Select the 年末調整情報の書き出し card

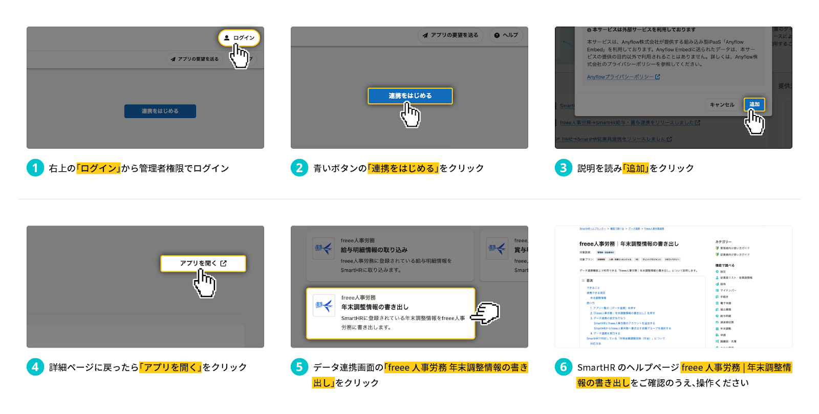pos(391,313)
